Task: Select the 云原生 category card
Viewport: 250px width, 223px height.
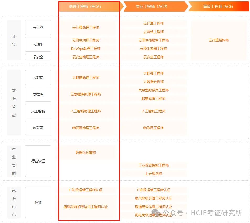Action: tap(38, 44)
